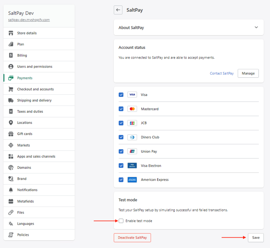Click the Brand icon in sidebar
Screen dimensions: 270x248
point(11,179)
